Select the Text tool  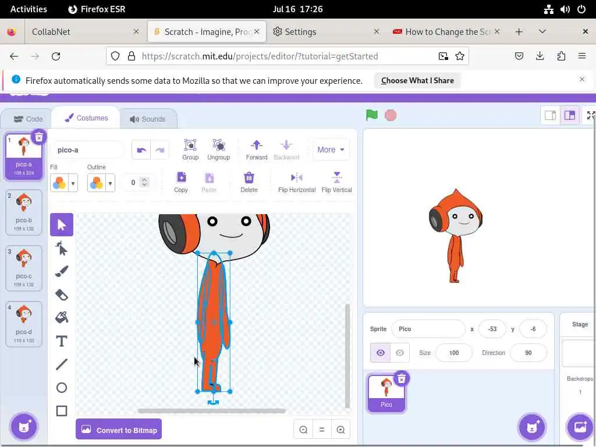click(62, 341)
